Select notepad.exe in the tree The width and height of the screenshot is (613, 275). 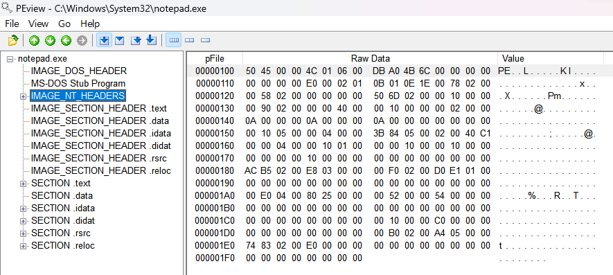(43, 59)
